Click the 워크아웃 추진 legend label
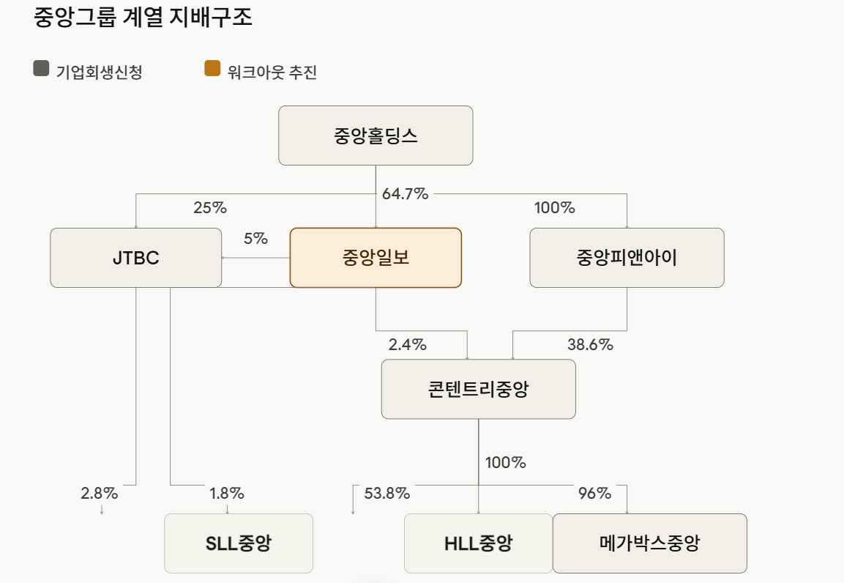This screenshot has width=844, height=583. pyautogui.click(x=272, y=72)
